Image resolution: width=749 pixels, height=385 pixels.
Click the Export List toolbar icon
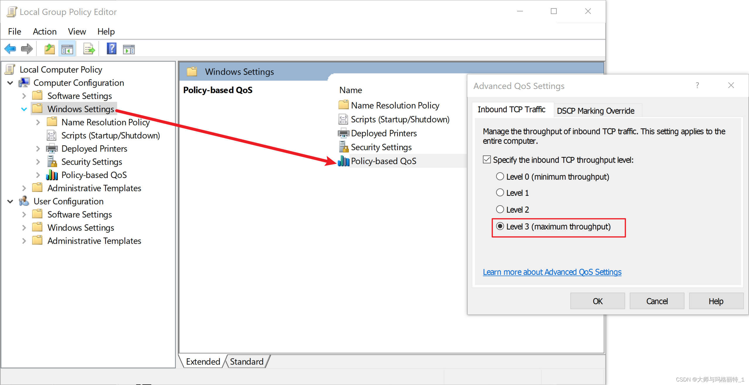[89, 49]
